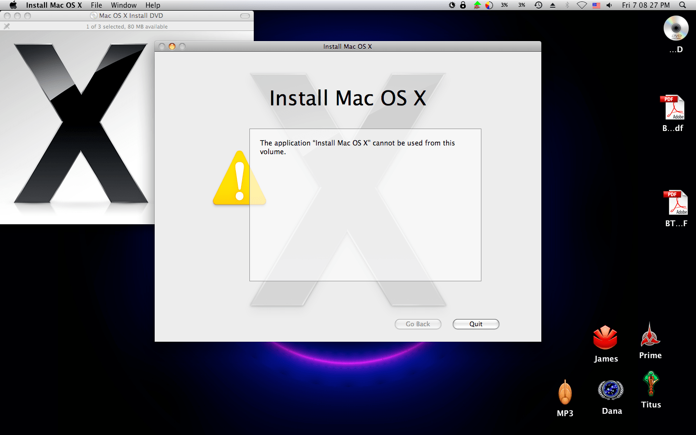The width and height of the screenshot is (696, 435).
Task: Open the Mac OS X Install DVD desktop icon
Action: (676, 28)
